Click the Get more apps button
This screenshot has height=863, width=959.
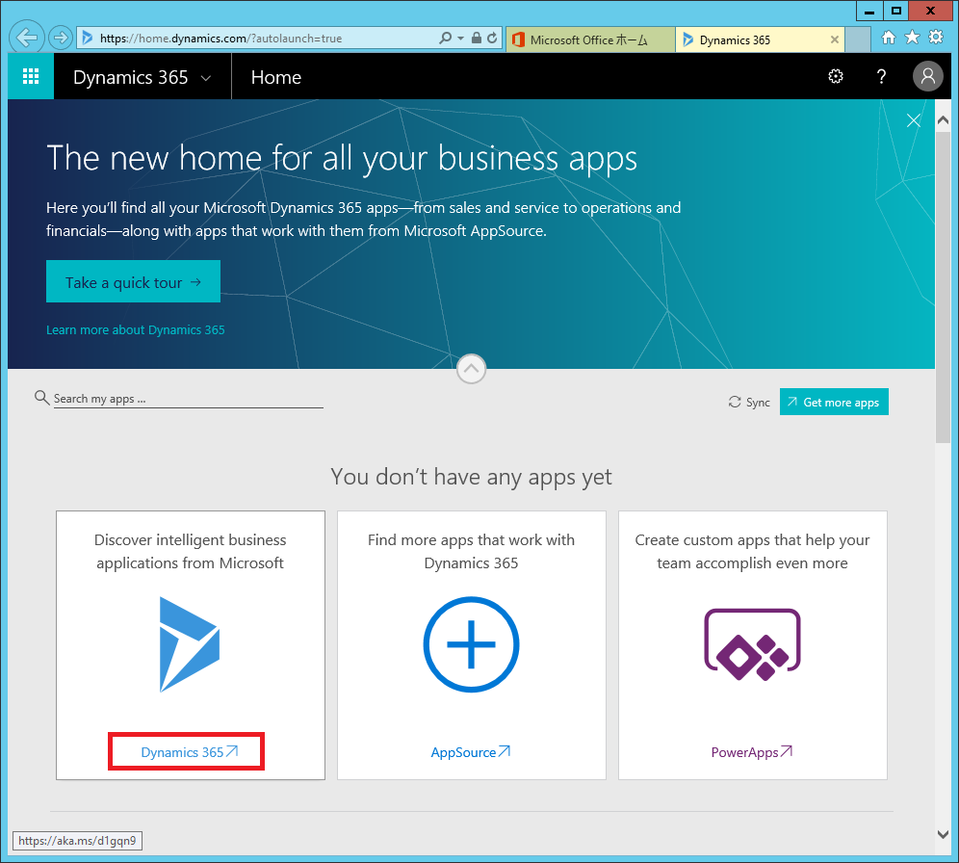[x=834, y=402]
